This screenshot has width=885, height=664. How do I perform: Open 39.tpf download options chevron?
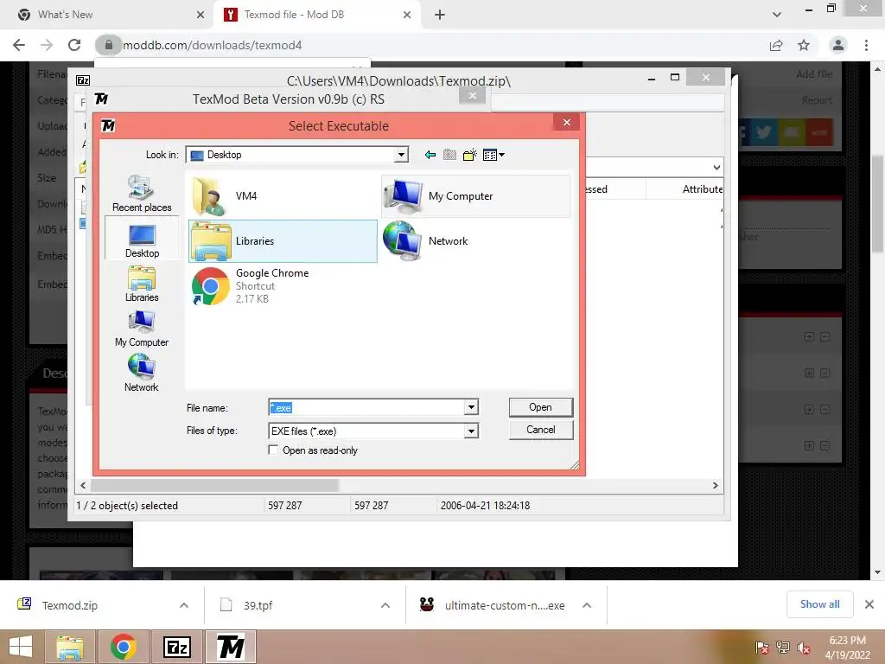[385, 605]
